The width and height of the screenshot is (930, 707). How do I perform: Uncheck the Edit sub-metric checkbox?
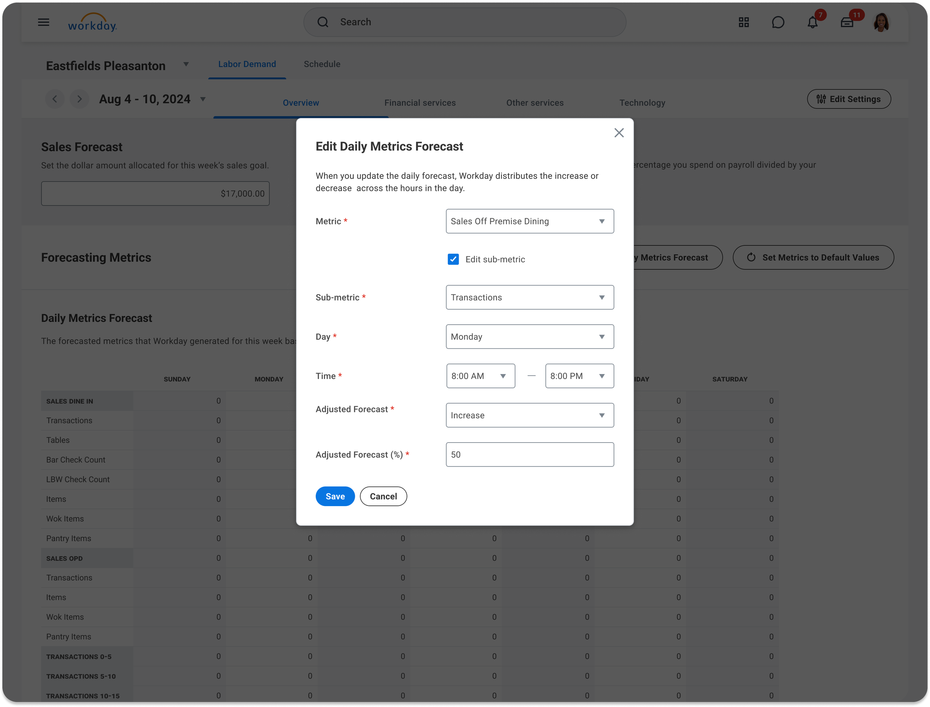453,259
